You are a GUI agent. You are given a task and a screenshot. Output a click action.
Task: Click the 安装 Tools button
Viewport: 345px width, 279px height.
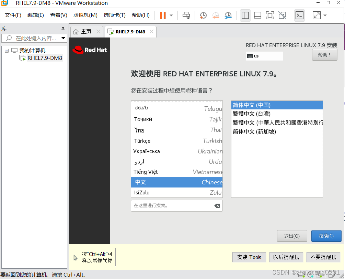coord(249,257)
